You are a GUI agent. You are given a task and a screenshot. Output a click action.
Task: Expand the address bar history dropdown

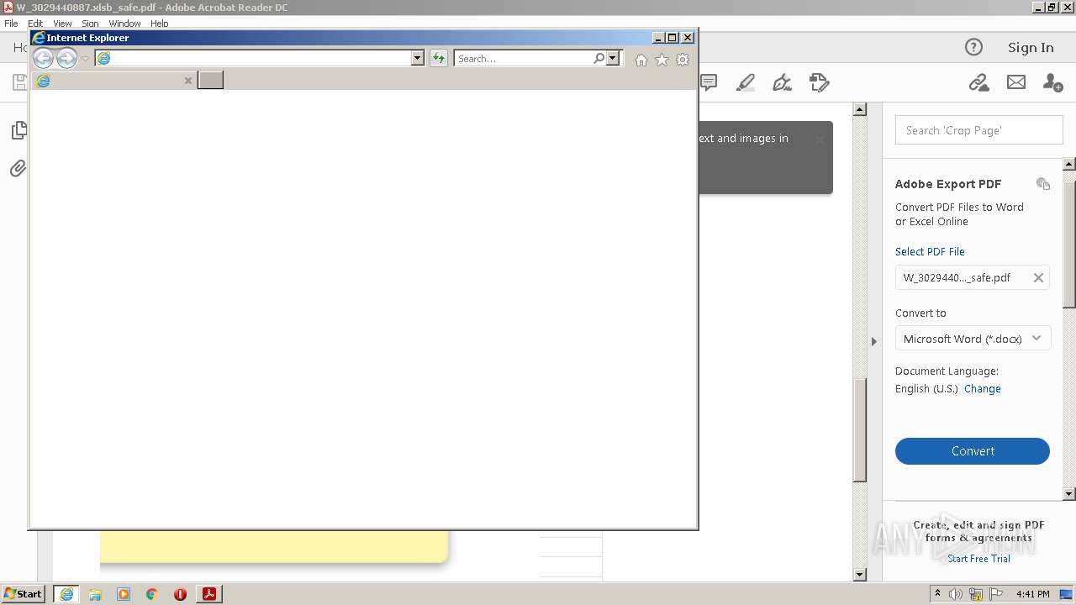418,58
